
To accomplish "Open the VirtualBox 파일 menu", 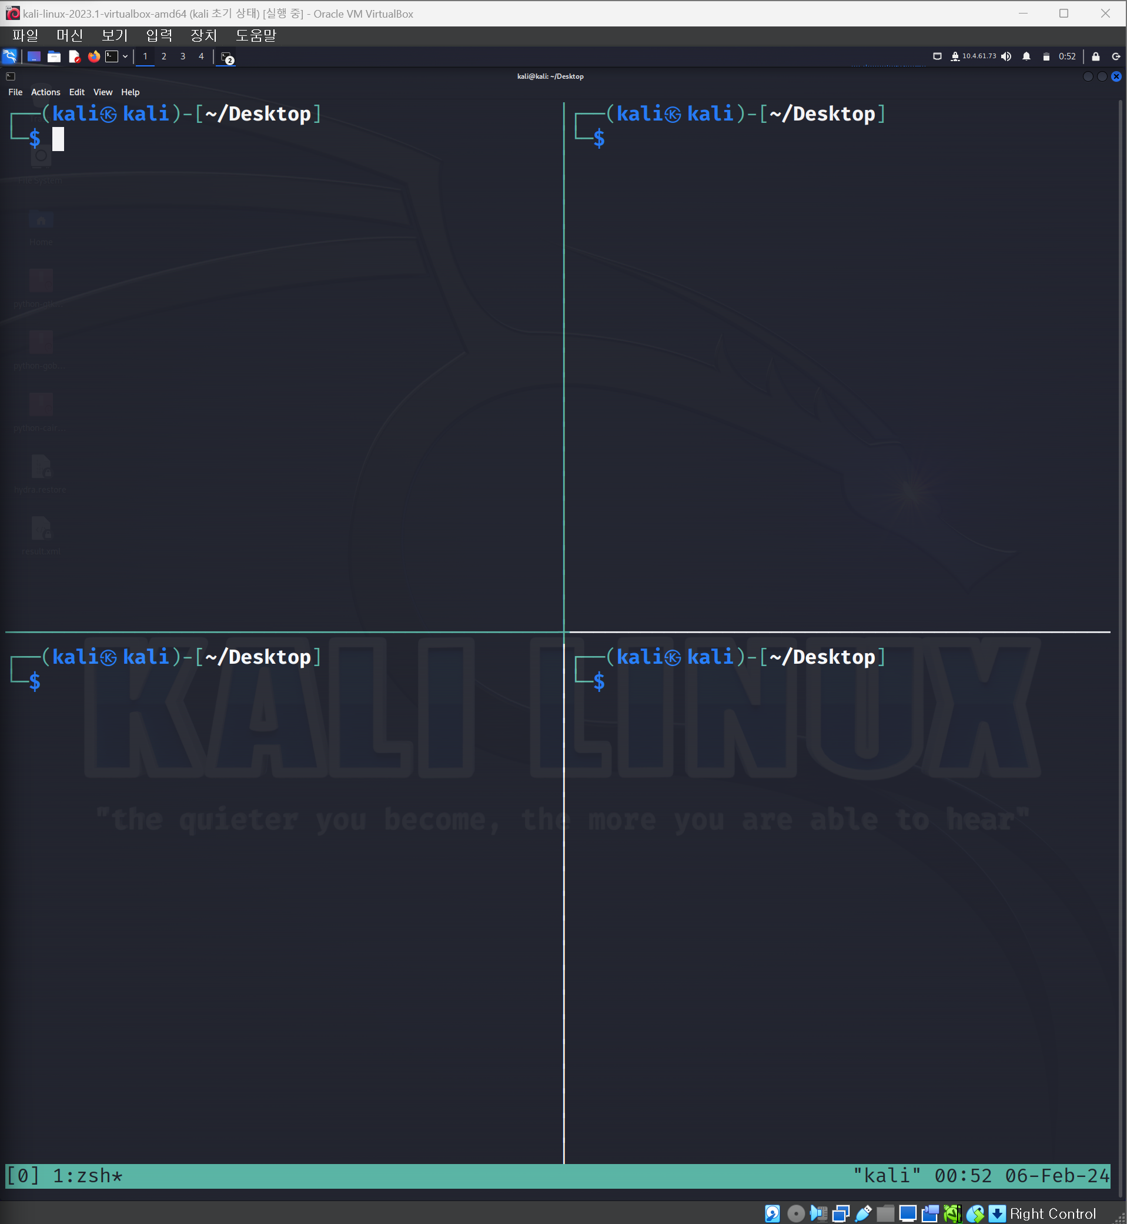I will pos(25,35).
